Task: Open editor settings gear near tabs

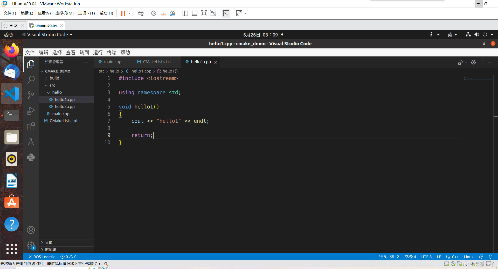Action: click(473, 62)
